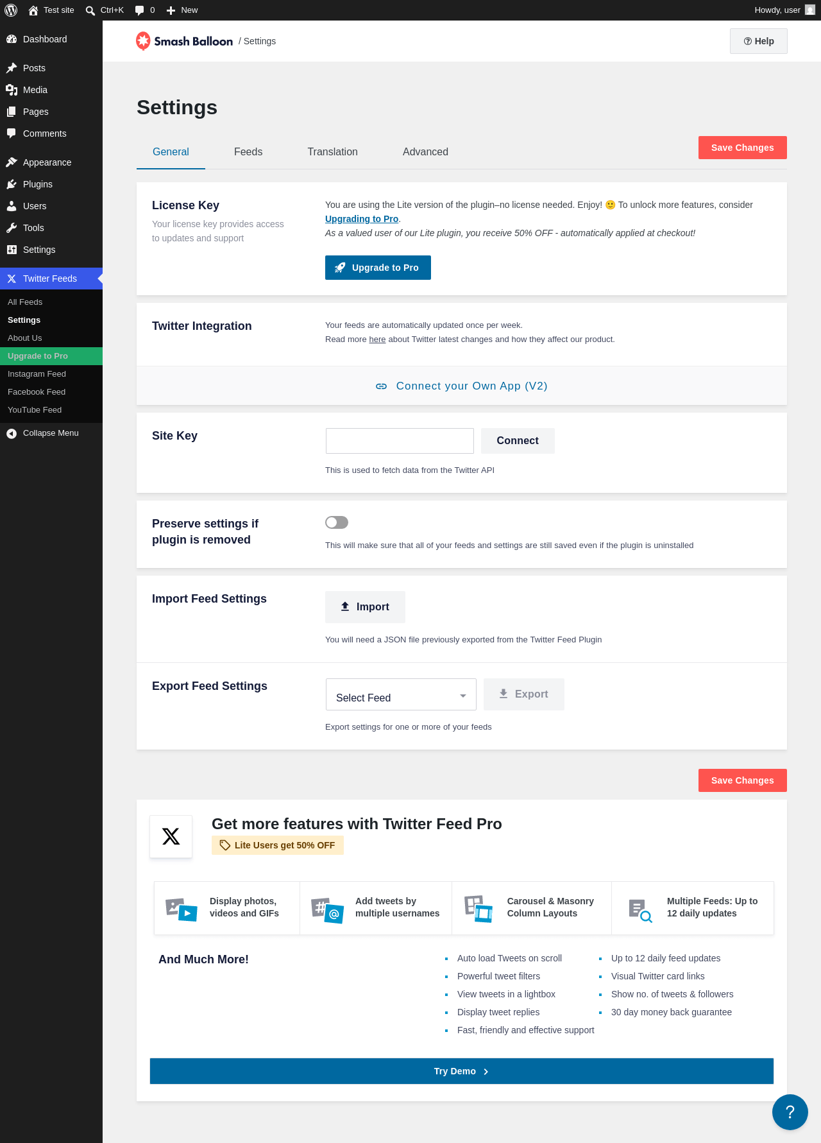821x1143 pixels.
Task: Switch to the Feeds tab
Action: point(248,152)
